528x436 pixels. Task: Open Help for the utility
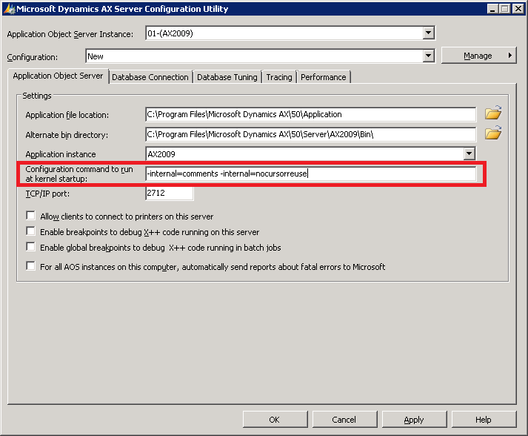pos(484,420)
